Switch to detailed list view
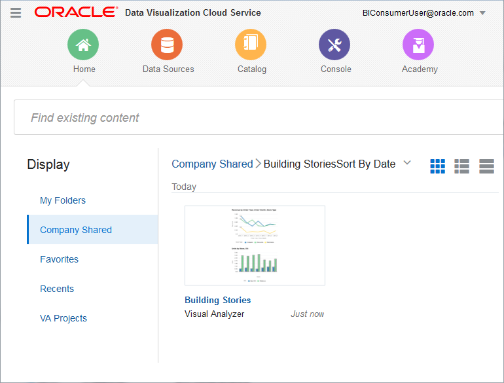Screen dimensions: 504x383 tap(462, 166)
